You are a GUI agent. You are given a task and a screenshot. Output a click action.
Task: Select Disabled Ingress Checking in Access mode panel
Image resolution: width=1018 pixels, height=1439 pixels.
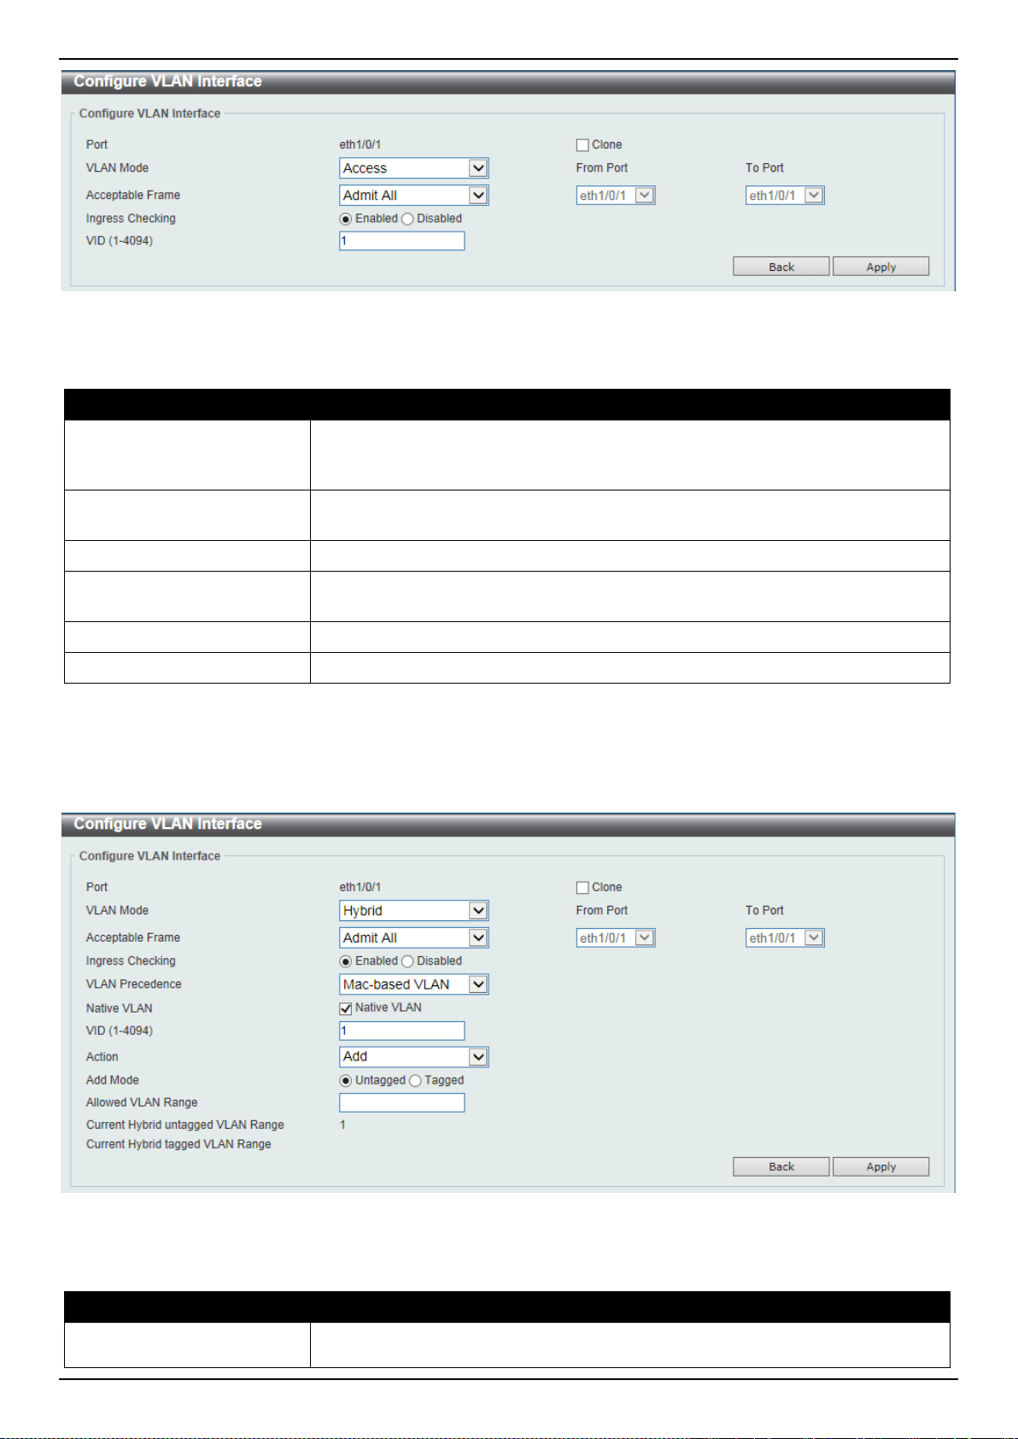(407, 220)
